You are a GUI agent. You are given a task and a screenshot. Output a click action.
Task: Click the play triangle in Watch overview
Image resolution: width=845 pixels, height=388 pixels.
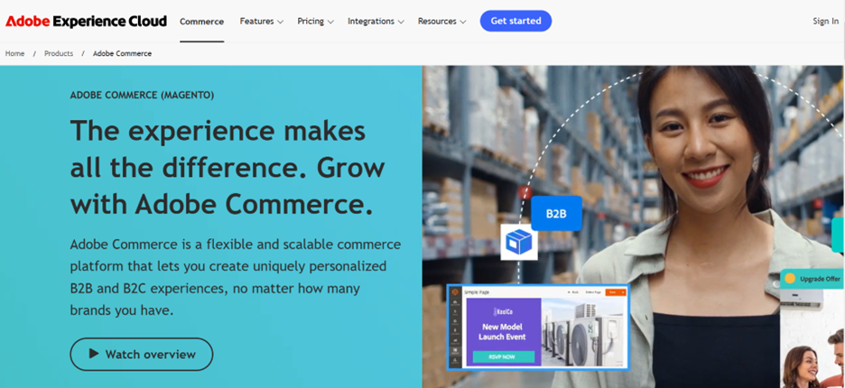click(x=94, y=354)
